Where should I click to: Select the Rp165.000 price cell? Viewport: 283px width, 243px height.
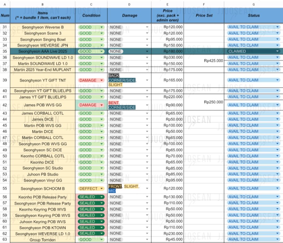tap(168, 80)
